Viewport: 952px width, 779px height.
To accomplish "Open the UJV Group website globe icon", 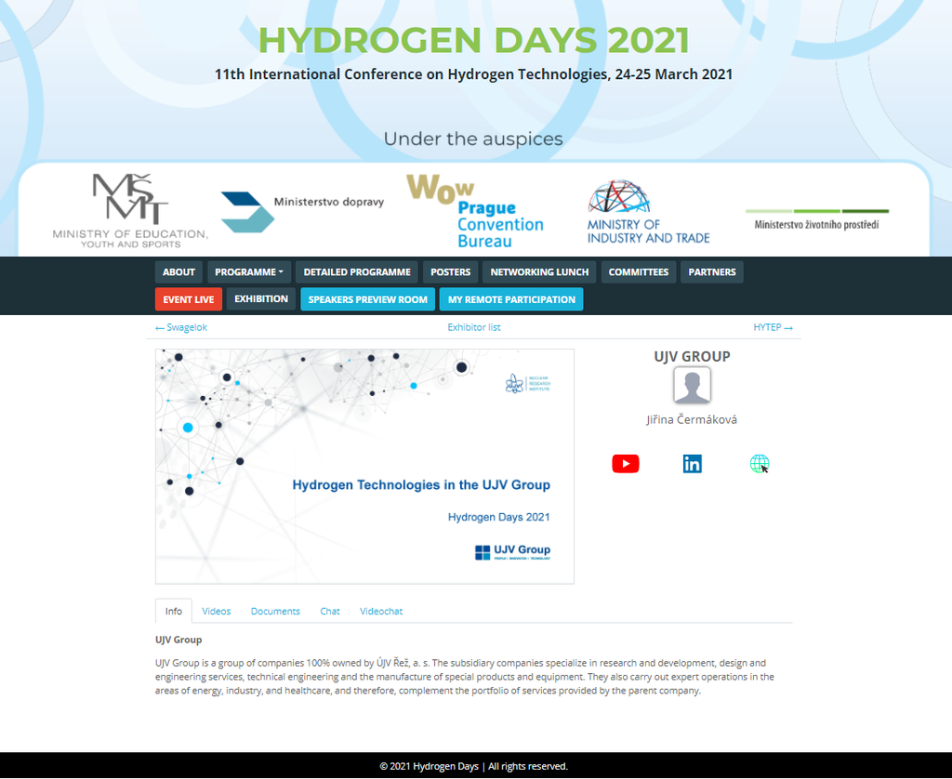I will [x=760, y=463].
